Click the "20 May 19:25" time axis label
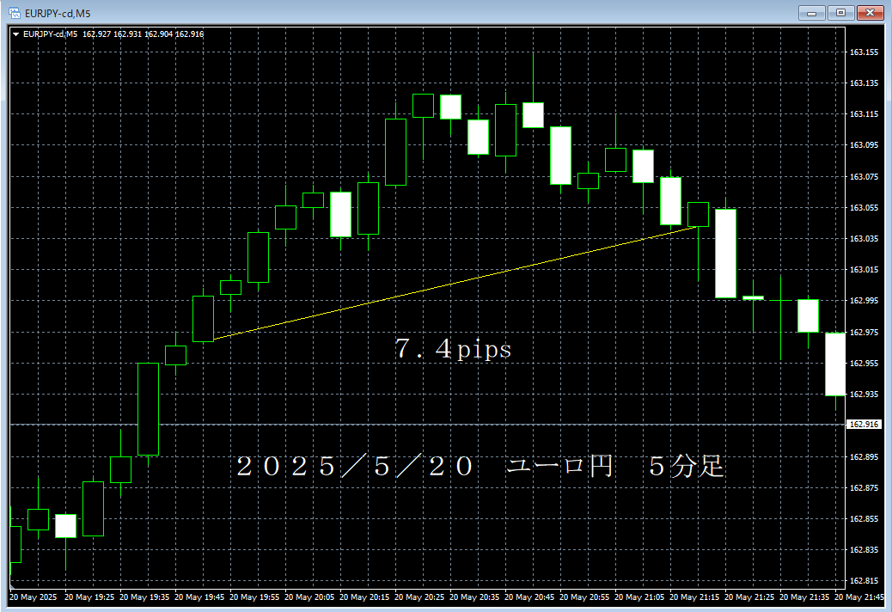The width and height of the screenshot is (892, 612). [89, 597]
